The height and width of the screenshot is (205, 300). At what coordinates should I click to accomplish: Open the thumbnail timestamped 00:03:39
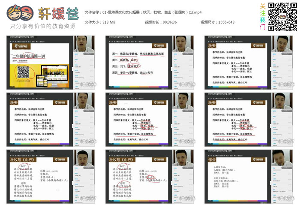click(51, 62)
